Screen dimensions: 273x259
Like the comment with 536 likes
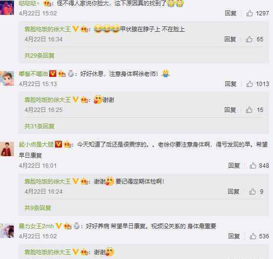coord(253,236)
